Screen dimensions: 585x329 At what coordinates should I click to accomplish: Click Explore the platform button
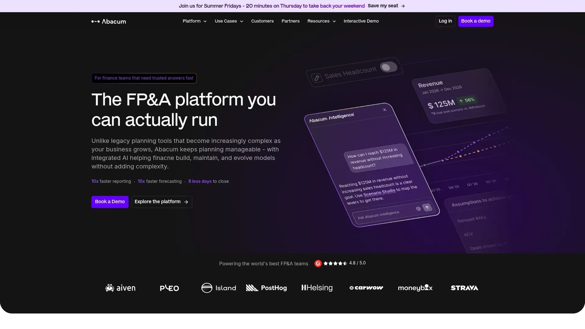coord(162,202)
